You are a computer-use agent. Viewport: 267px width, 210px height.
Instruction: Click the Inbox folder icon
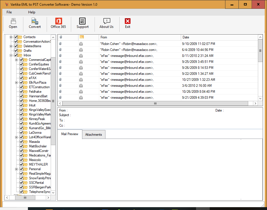20,55
